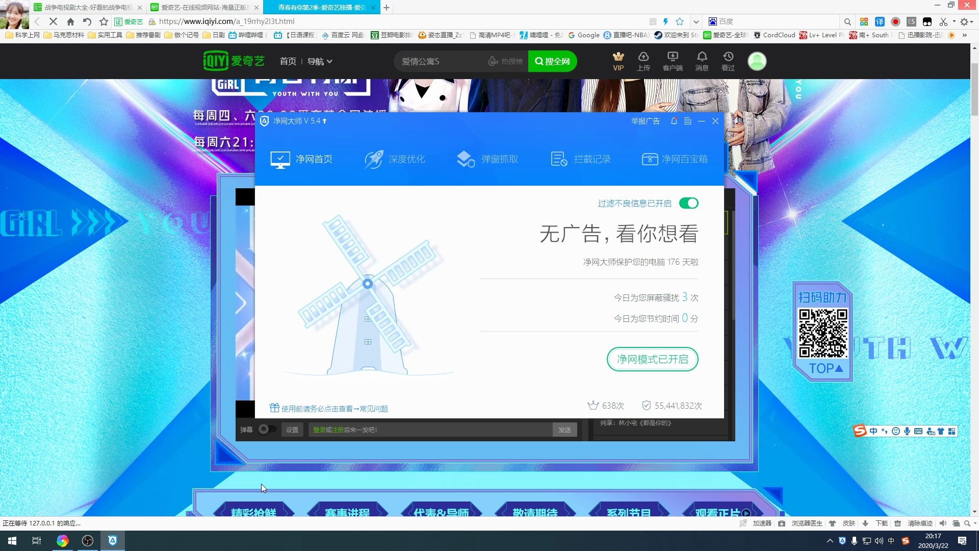Click the browser undo/restore icon

pos(87,21)
